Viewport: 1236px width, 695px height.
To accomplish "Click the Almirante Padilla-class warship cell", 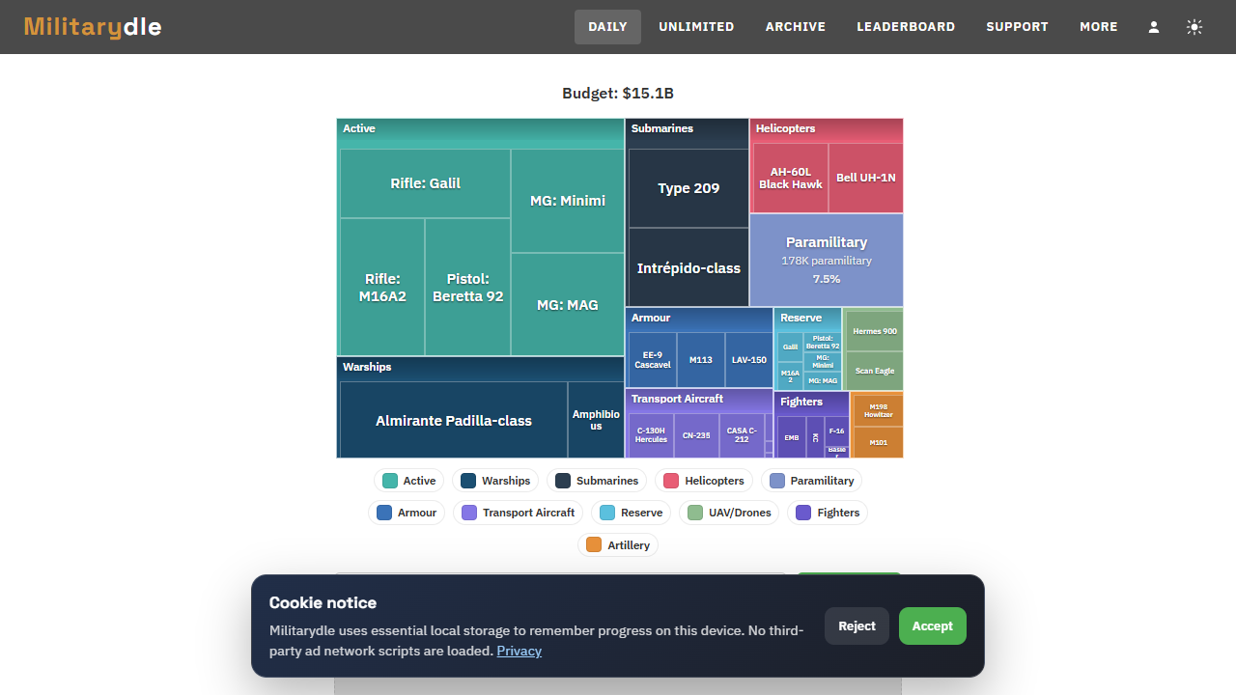I will click(x=454, y=421).
